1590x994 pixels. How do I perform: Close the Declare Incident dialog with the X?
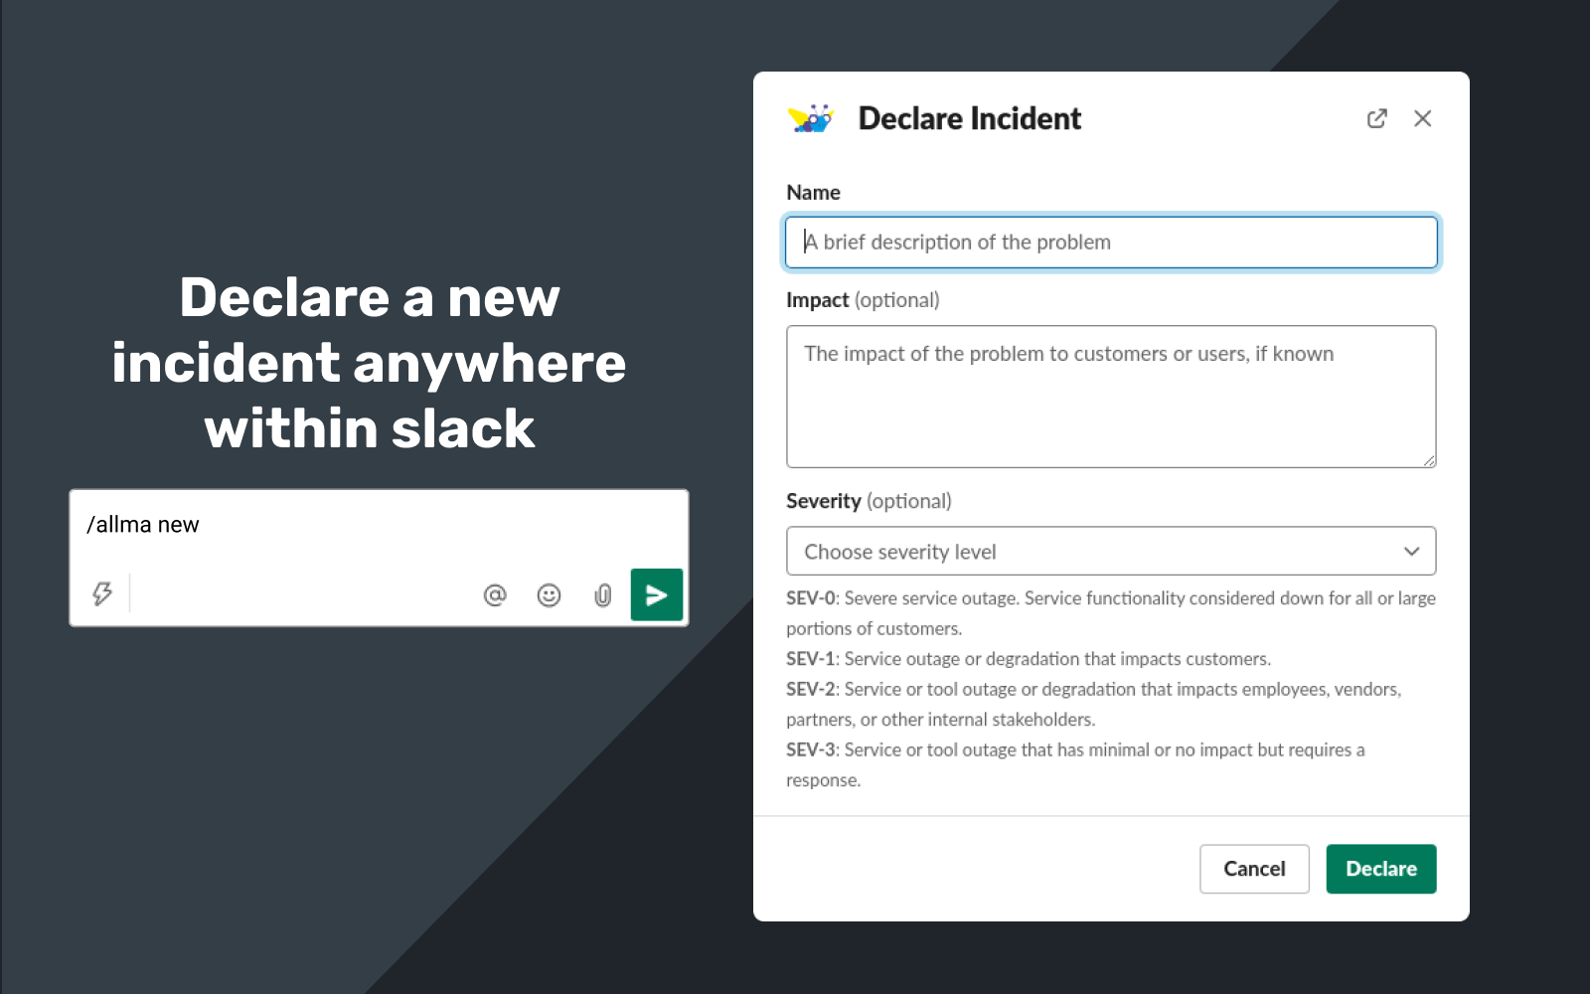pos(1423,118)
